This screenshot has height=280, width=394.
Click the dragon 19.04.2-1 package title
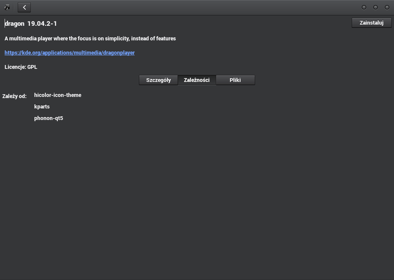click(31, 23)
